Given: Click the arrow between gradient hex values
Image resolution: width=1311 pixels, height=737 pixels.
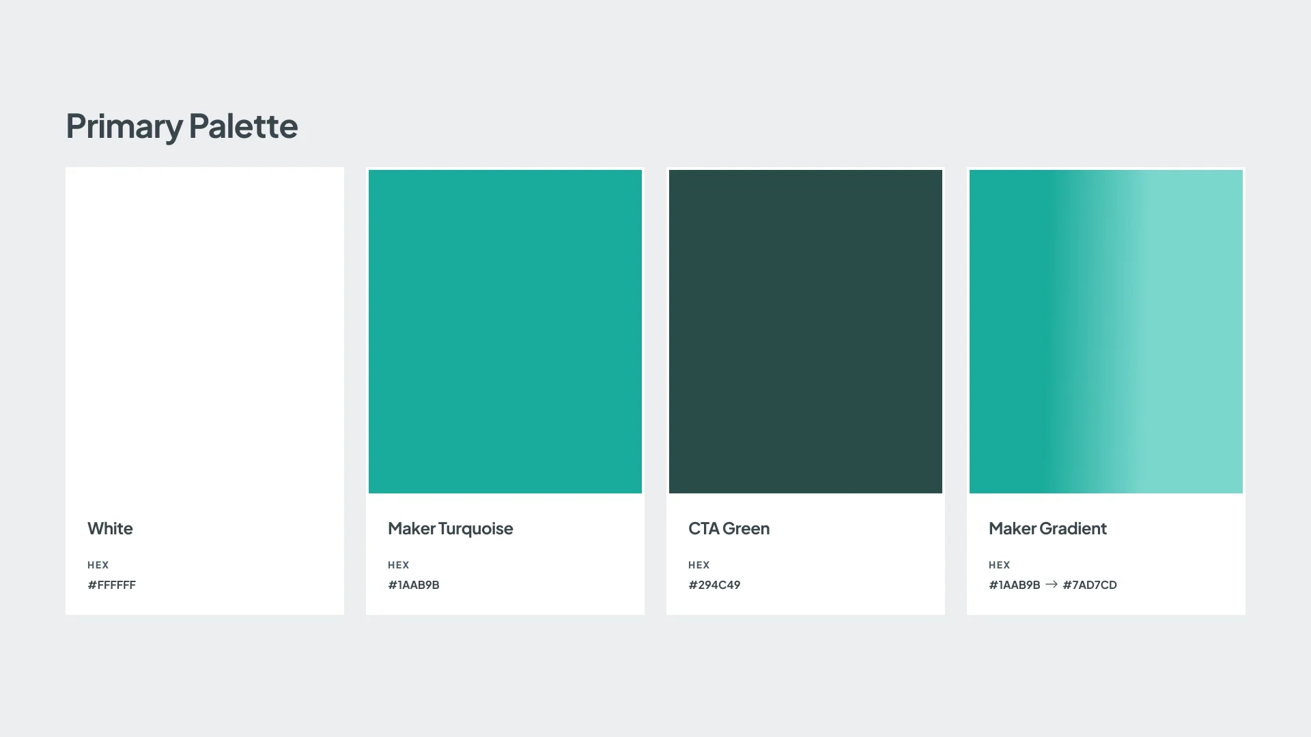Looking at the screenshot, I should (x=1052, y=584).
